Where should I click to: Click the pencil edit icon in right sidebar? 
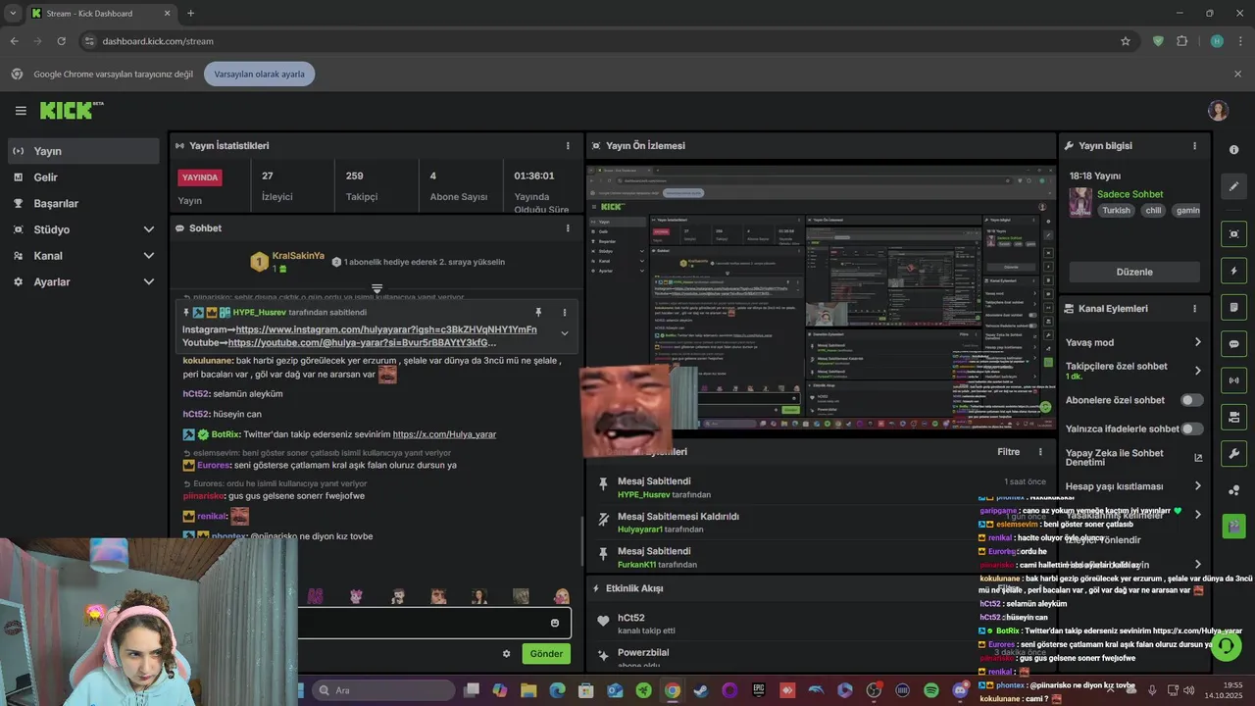pyautogui.click(x=1233, y=186)
